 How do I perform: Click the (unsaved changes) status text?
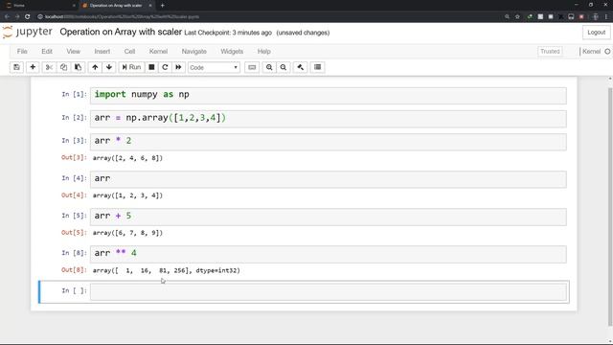(x=303, y=33)
